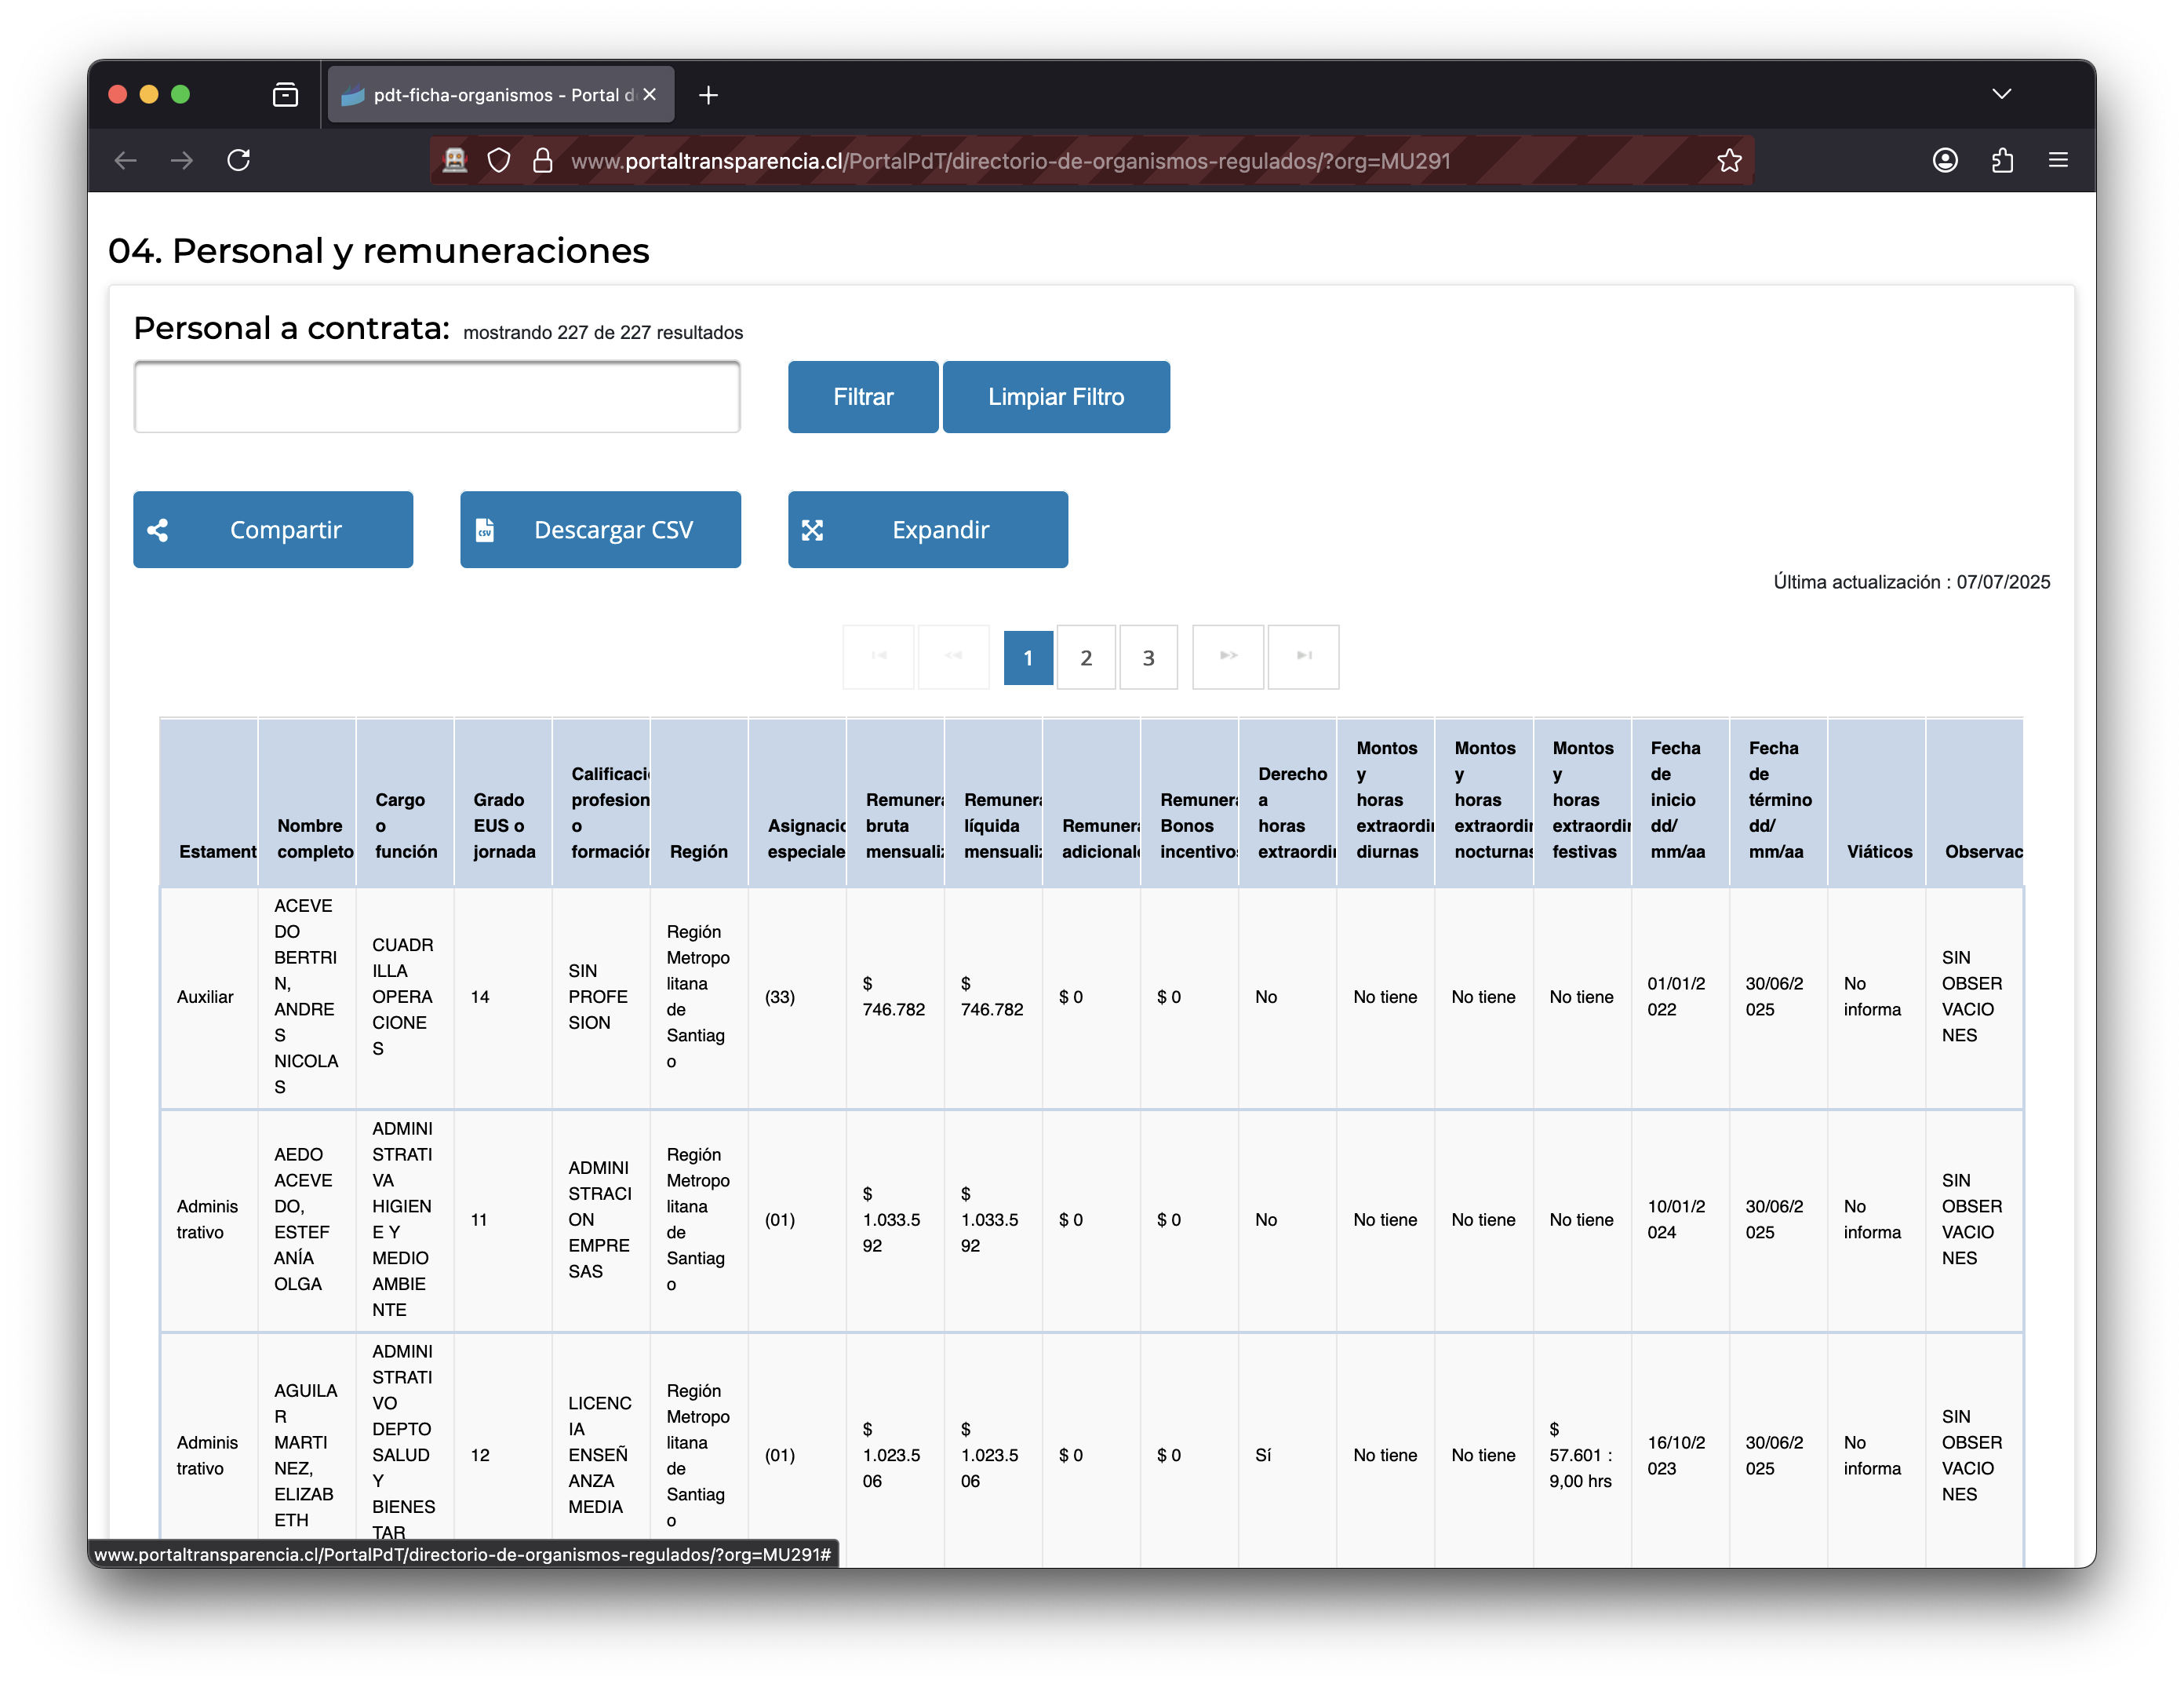
Task: Click the browser reload icon
Action: pyautogui.click(x=238, y=160)
